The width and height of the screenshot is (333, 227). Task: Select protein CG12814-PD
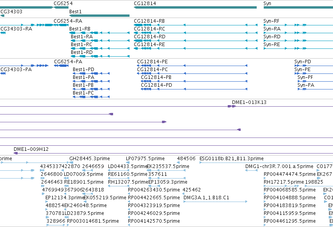tap(157, 85)
